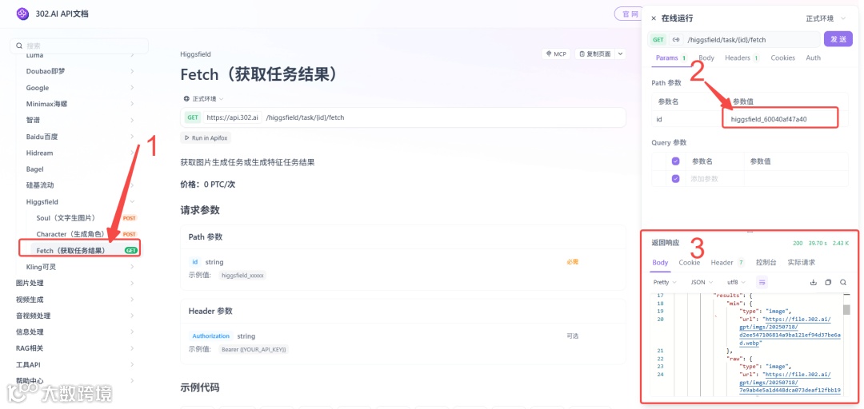
Task: Copy the response body with copy icon
Action: click(828, 282)
